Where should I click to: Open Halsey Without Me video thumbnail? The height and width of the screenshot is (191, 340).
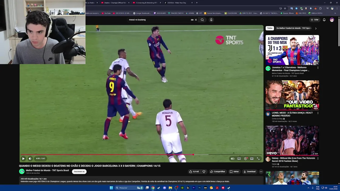(x=292, y=141)
